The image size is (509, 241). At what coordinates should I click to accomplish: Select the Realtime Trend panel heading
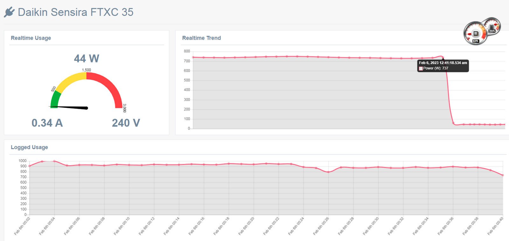point(201,38)
